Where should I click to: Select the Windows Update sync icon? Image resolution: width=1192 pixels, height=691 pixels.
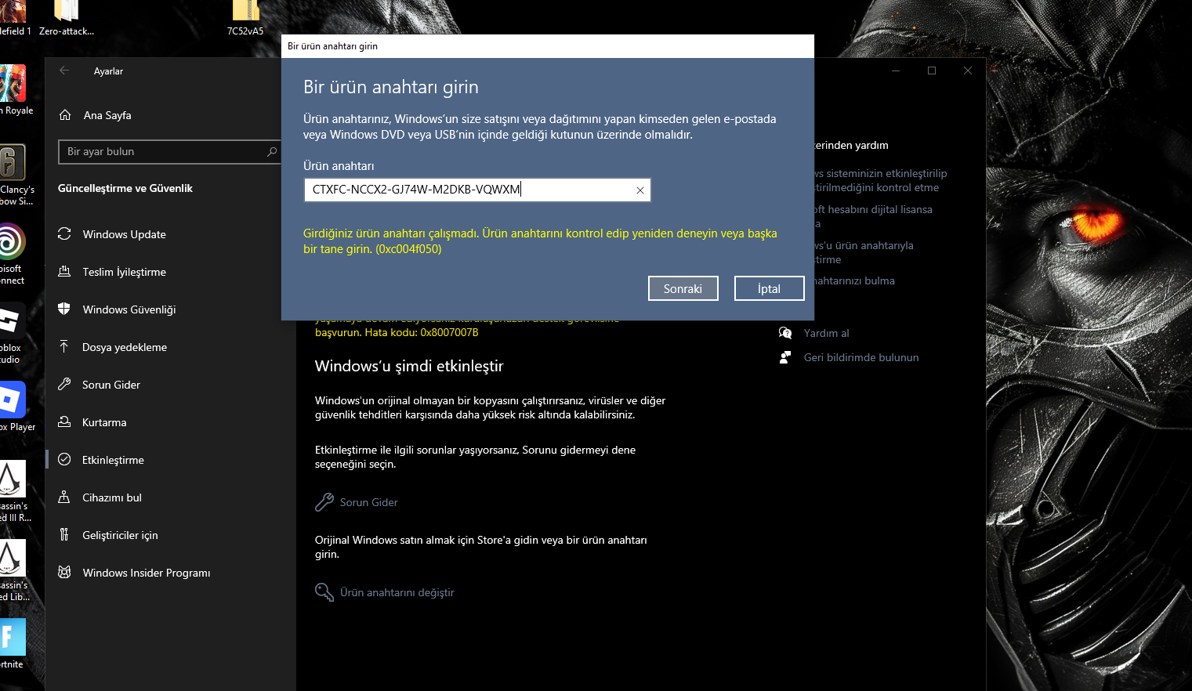(64, 233)
